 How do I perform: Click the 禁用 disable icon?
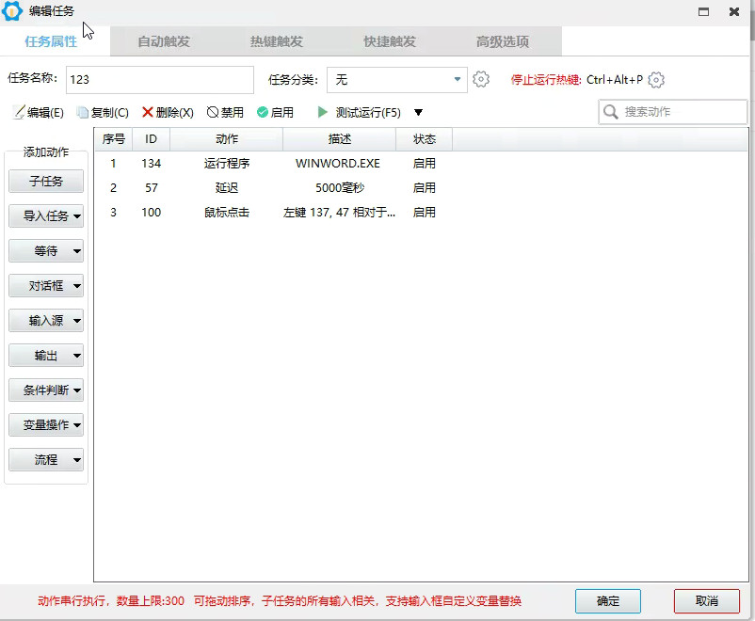pos(213,112)
